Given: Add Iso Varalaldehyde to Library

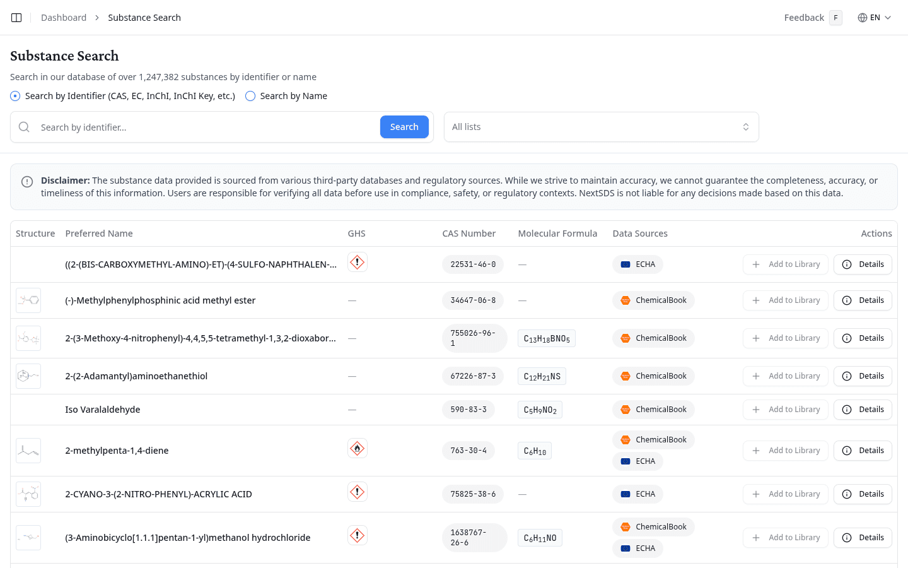Looking at the screenshot, I should point(785,410).
